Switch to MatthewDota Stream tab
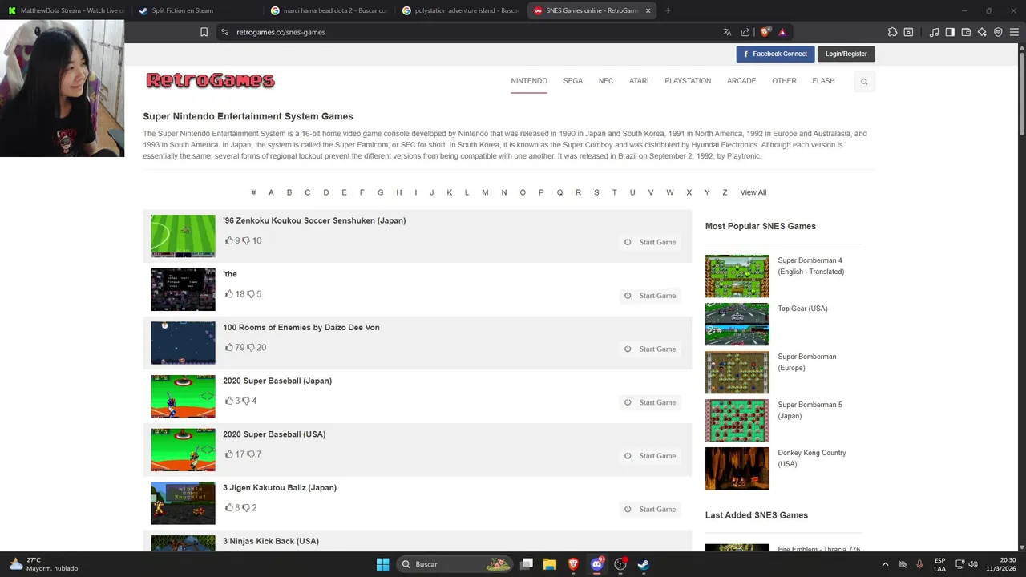Viewport: 1026px width, 577px height. tap(66, 10)
